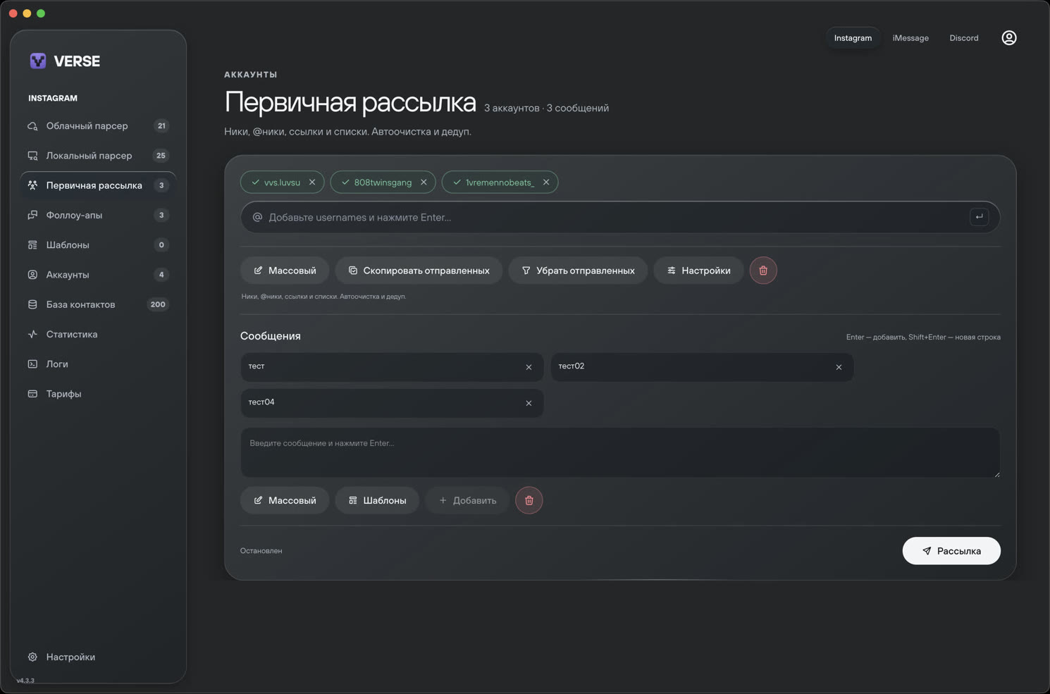Open Логи page
Viewport: 1050px width, 694px height.
tap(98, 364)
